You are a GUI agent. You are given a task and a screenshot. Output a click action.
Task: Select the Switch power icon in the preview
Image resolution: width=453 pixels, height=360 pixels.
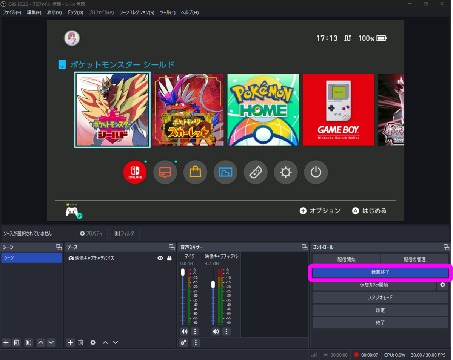[x=316, y=172]
